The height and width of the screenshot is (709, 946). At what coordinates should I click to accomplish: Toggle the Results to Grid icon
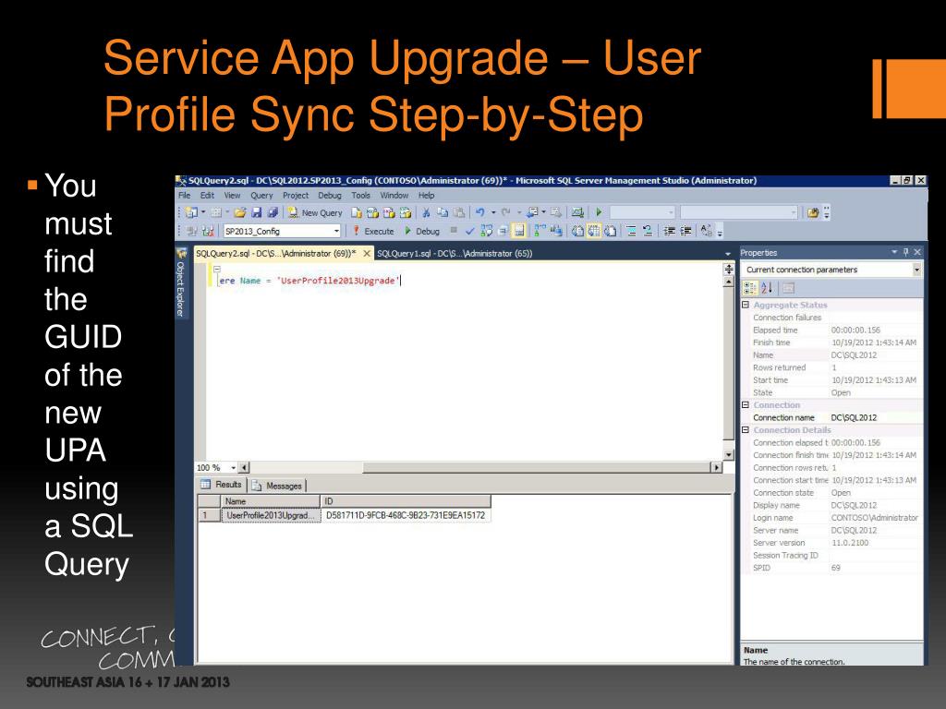click(594, 231)
